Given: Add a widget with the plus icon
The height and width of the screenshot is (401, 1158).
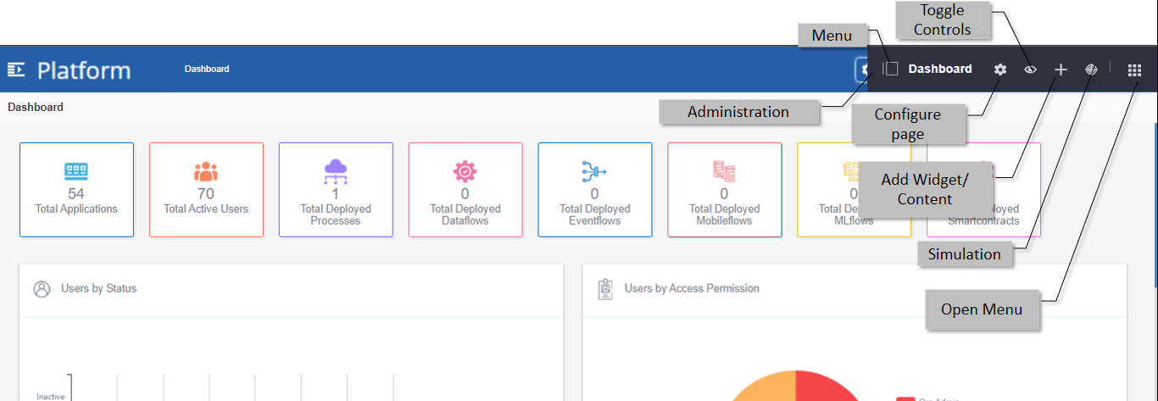Looking at the screenshot, I should [x=1061, y=70].
